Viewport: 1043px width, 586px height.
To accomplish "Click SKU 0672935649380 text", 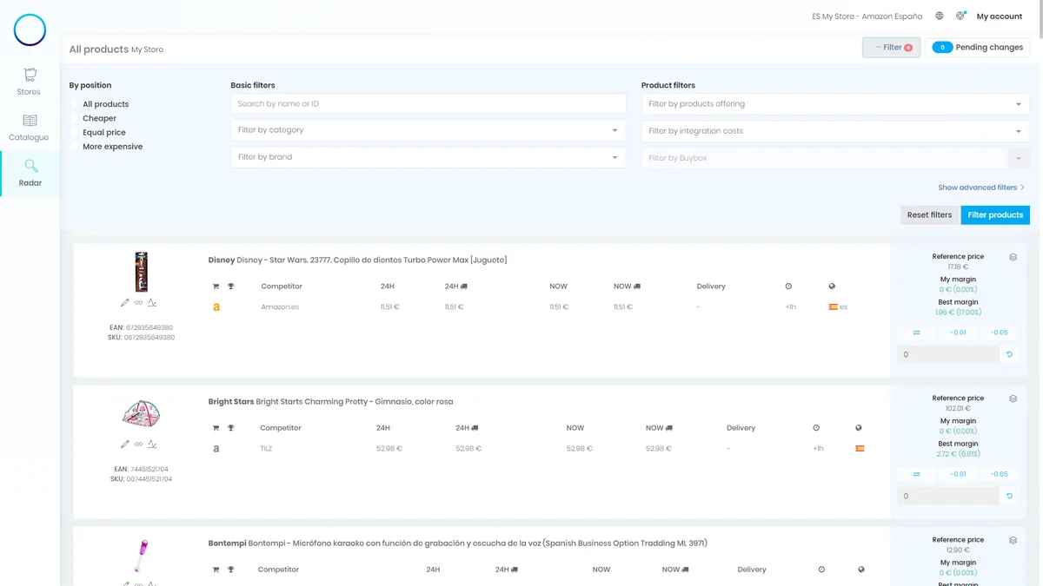I will click(x=141, y=337).
